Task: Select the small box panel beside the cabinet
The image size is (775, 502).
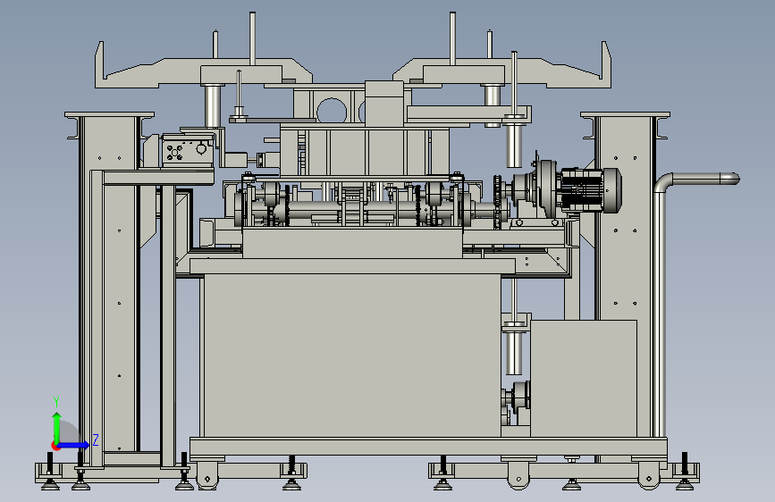Action: point(583,379)
